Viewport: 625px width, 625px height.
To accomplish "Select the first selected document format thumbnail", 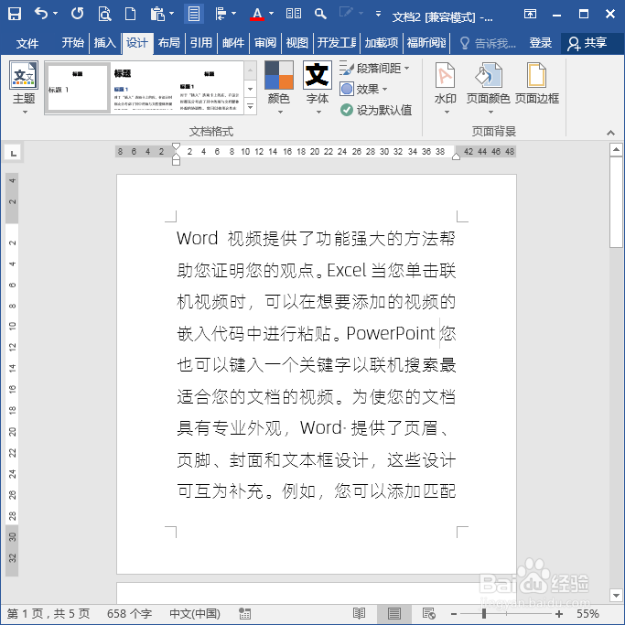I will [78, 88].
